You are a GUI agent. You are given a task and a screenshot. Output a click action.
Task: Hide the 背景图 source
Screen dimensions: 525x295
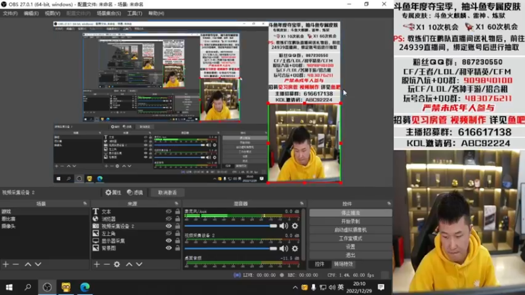169,248
